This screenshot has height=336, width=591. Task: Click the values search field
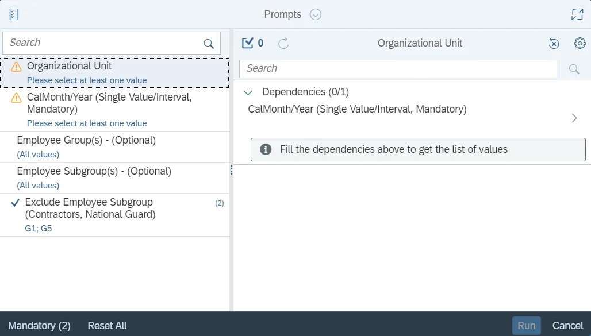click(x=398, y=69)
